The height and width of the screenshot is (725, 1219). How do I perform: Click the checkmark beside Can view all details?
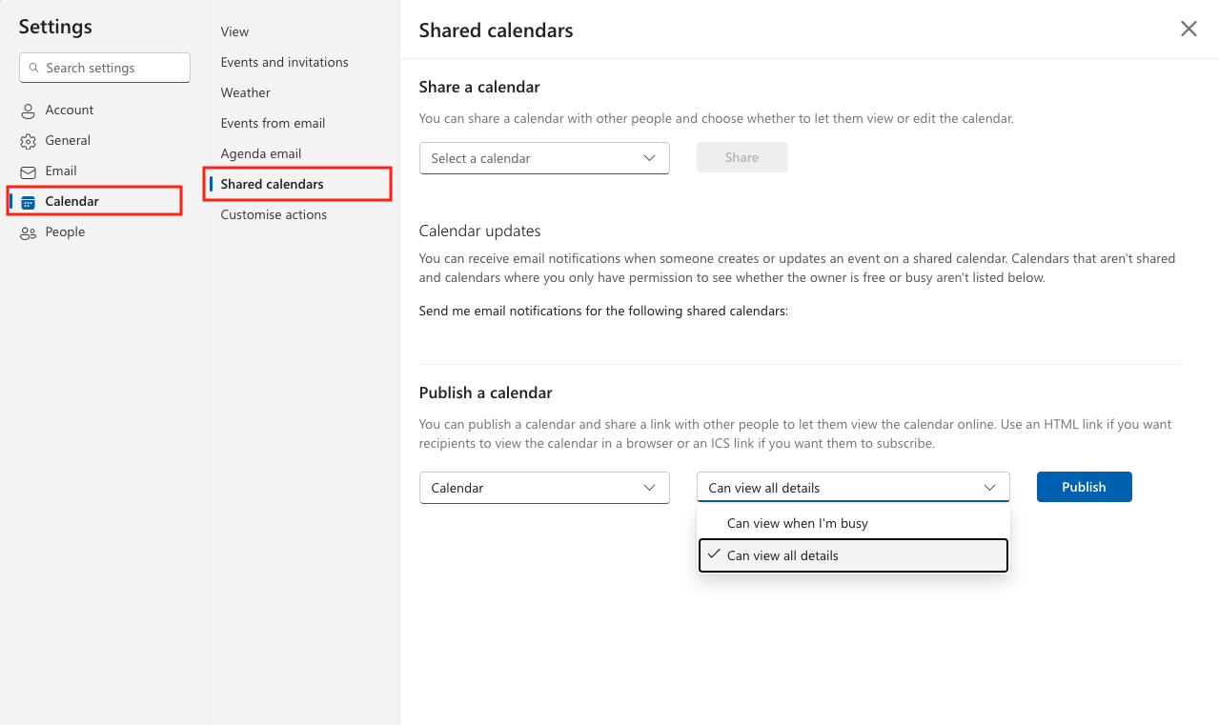(714, 554)
